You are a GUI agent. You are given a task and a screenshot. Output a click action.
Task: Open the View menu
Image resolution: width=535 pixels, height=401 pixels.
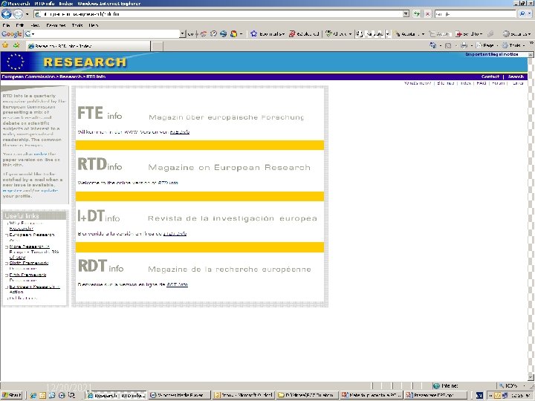(35, 25)
